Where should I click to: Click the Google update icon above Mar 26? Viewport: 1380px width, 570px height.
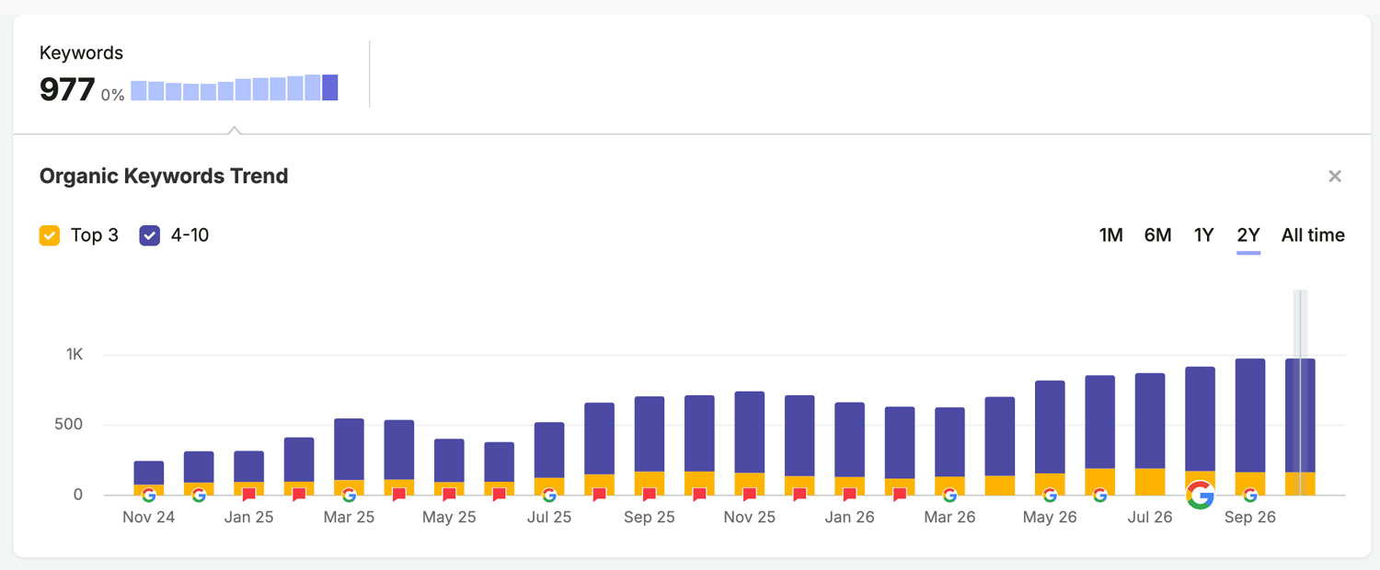(949, 496)
